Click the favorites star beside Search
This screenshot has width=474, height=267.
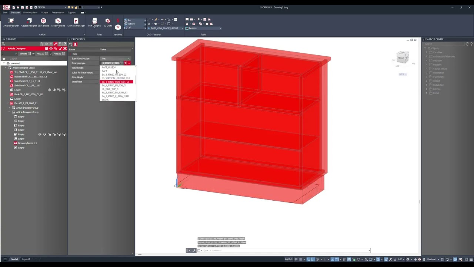[4, 59]
